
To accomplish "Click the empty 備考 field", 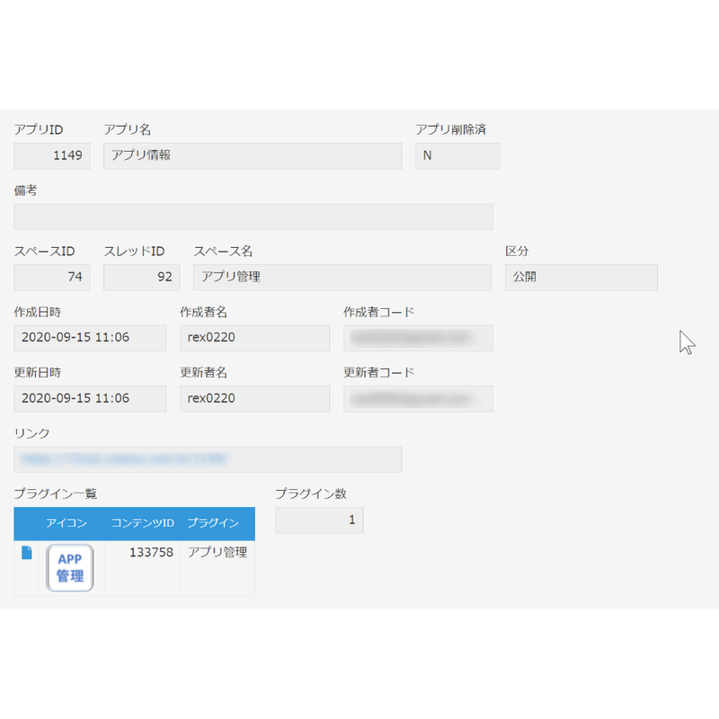I will coord(253,217).
